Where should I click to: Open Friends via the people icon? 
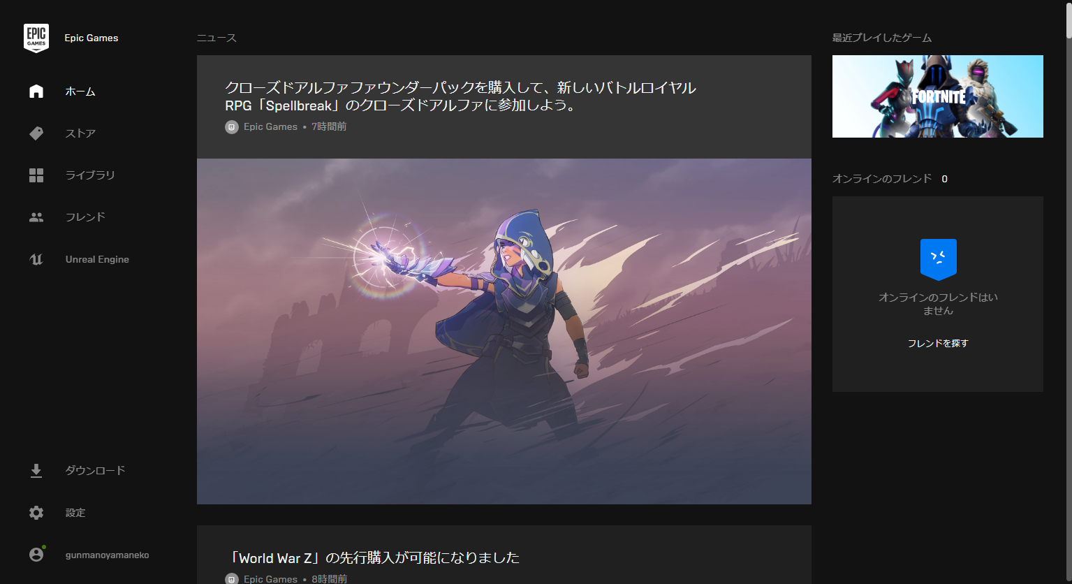click(36, 217)
